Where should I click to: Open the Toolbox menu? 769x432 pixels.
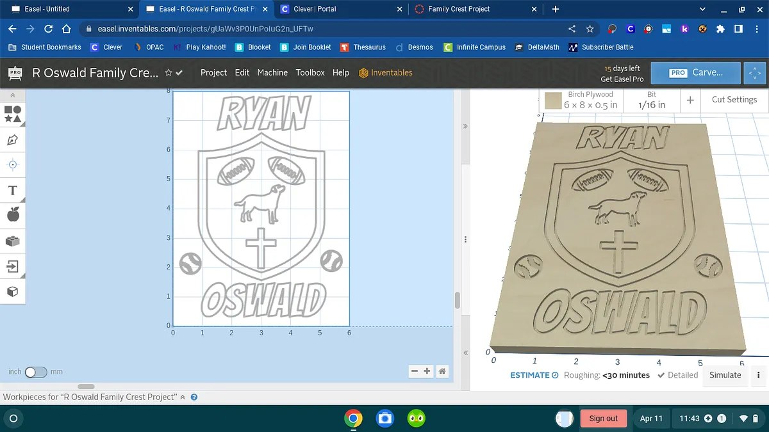310,73
